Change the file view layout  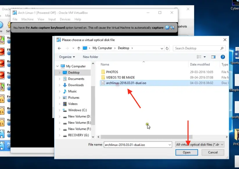(x=199, y=57)
